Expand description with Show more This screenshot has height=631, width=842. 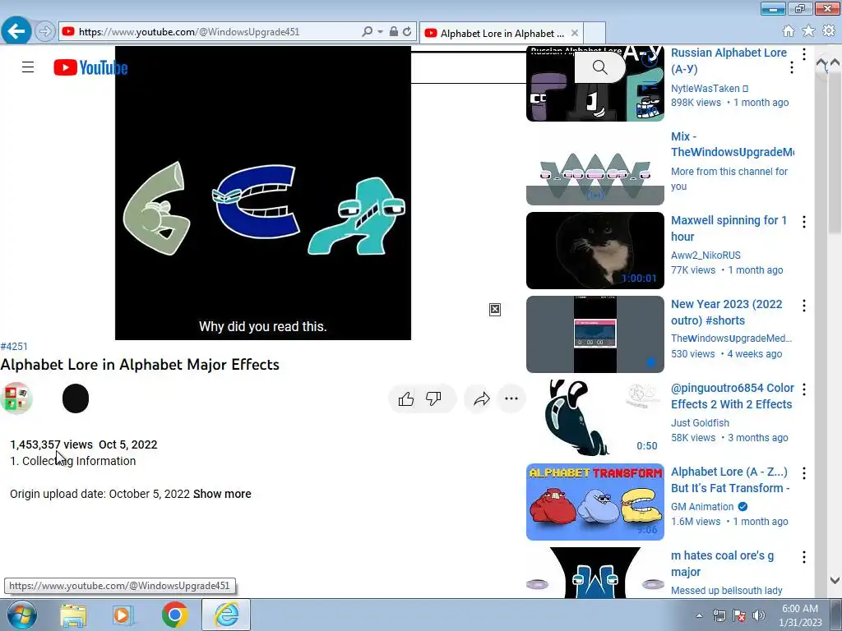pos(222,494)
